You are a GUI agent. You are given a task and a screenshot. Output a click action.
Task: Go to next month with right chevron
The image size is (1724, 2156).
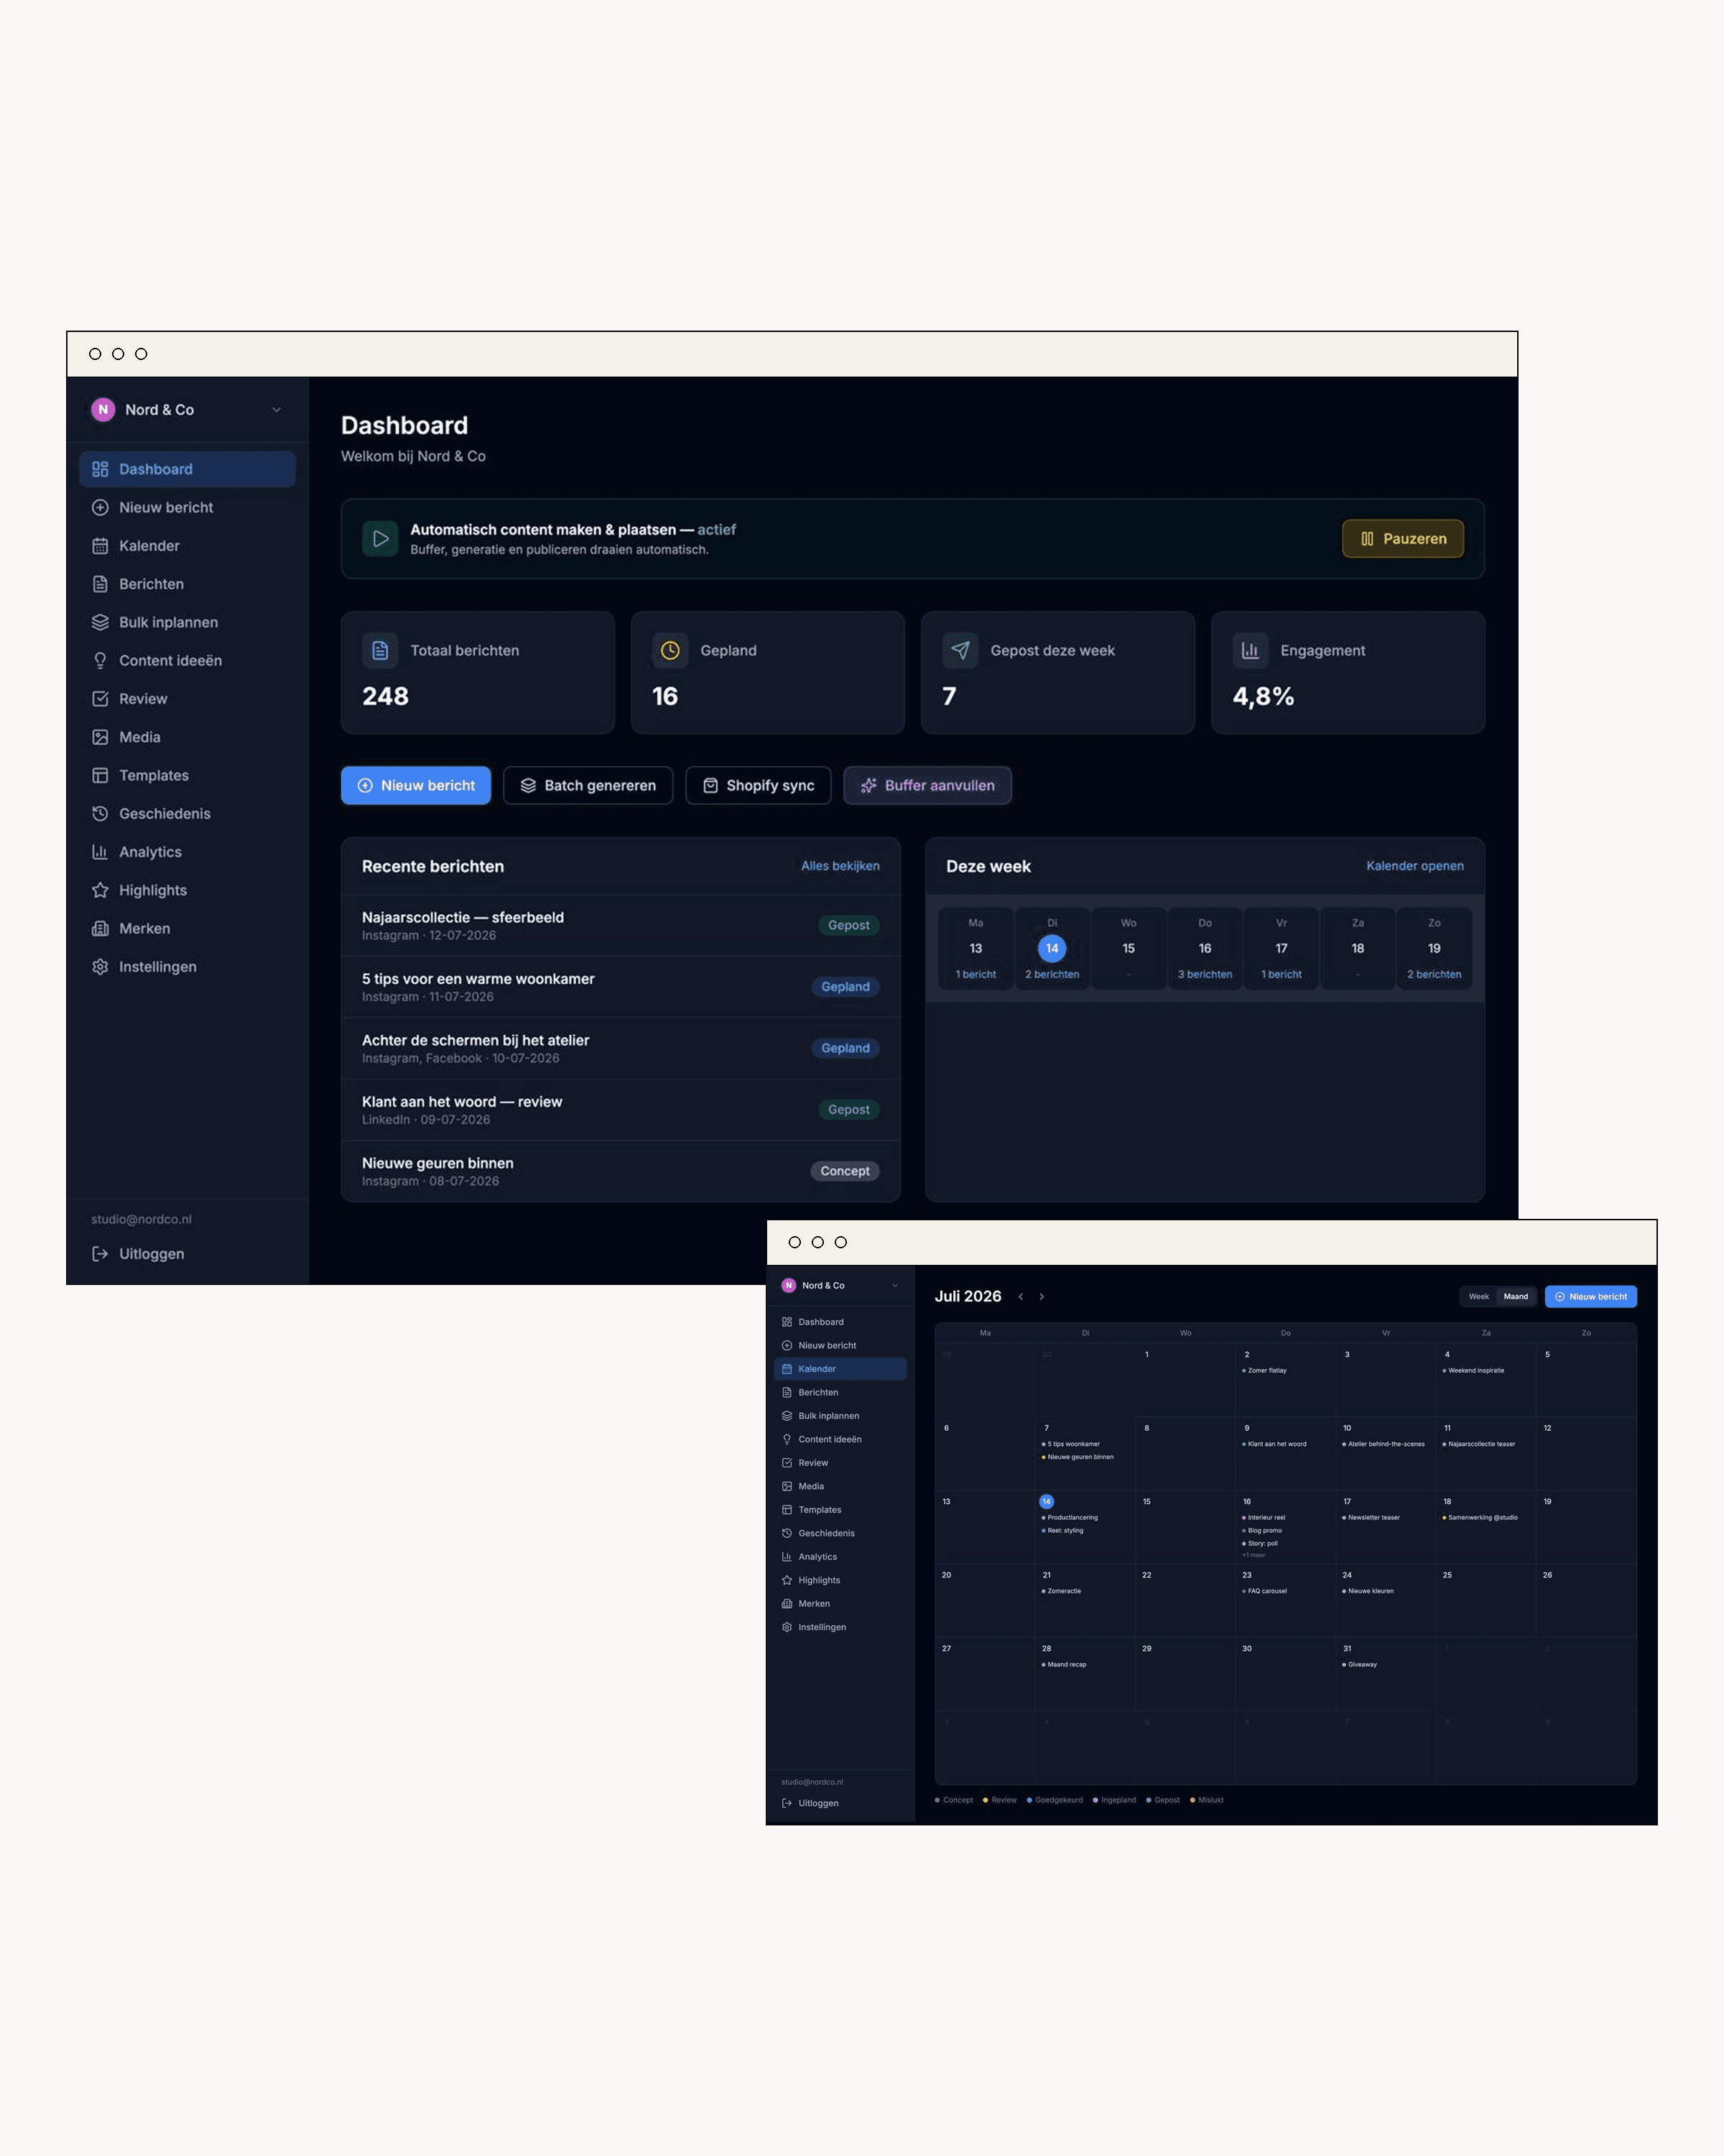(x=1042, y=1297)
